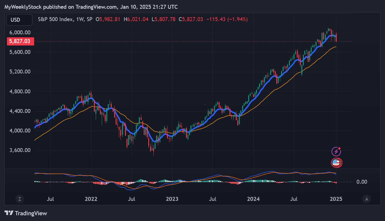
Task: Click the purple lightning bolt event icon
Action: tap(336, 151)
